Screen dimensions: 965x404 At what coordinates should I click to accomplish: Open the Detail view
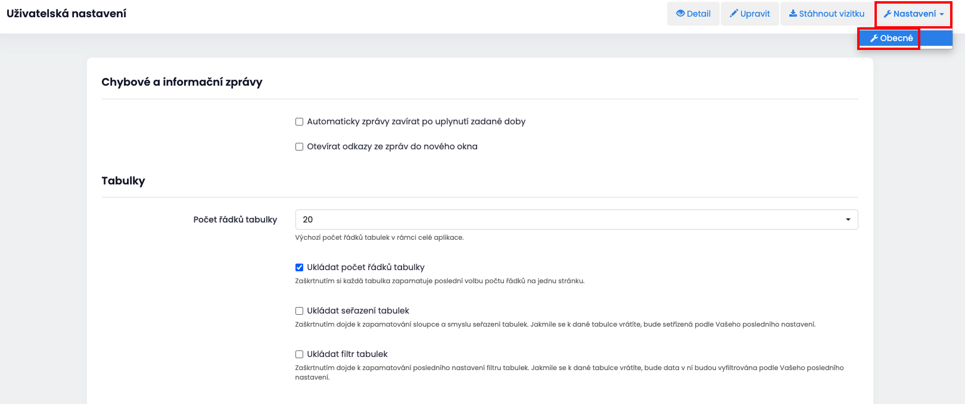point(698,14)
